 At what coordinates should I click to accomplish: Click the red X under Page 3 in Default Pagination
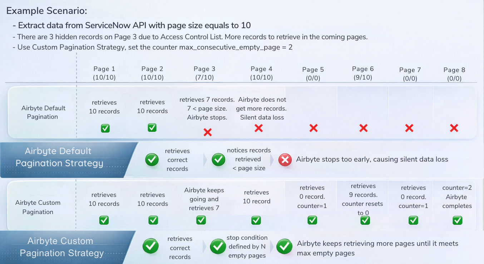click(207, 132)
